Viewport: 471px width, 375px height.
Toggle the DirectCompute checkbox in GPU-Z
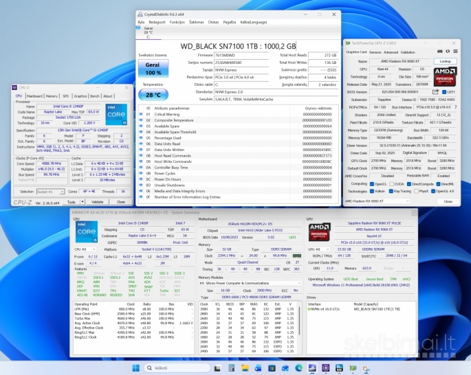pyautogui.click(x=409, y=184)
